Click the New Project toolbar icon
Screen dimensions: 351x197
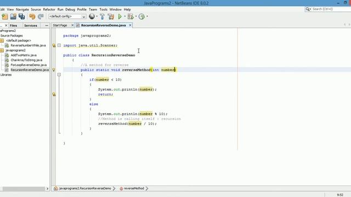(x=5, y=16)
